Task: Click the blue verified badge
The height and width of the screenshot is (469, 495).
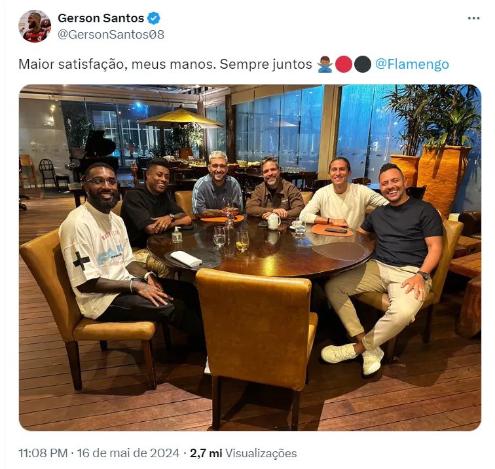Action: click(154, 18)
